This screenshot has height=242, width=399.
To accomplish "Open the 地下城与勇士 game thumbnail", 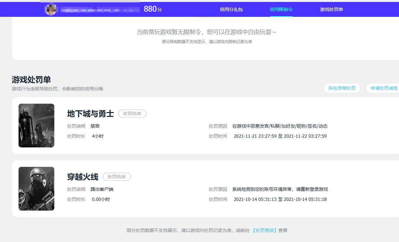I will 36,125.
